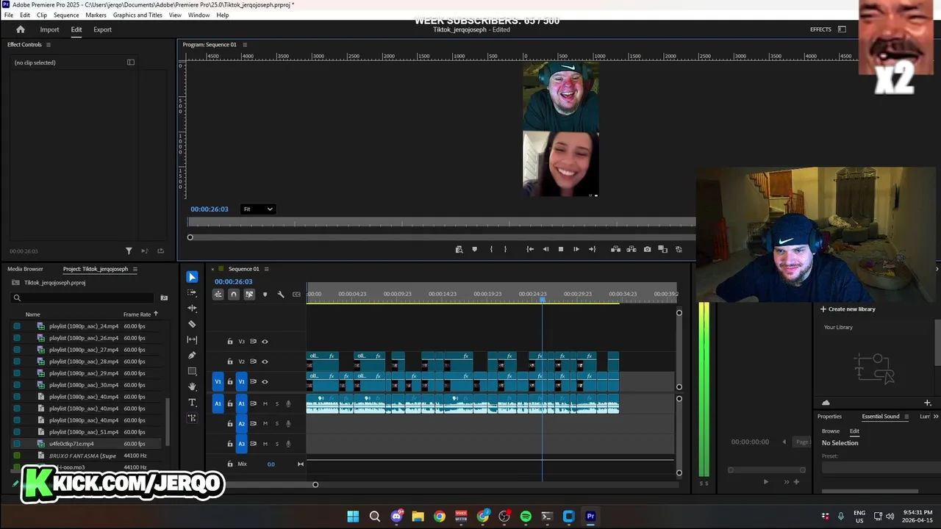This screenshot has height=529, width=941.
Task: Open the File menu
Action: (9, 15)
